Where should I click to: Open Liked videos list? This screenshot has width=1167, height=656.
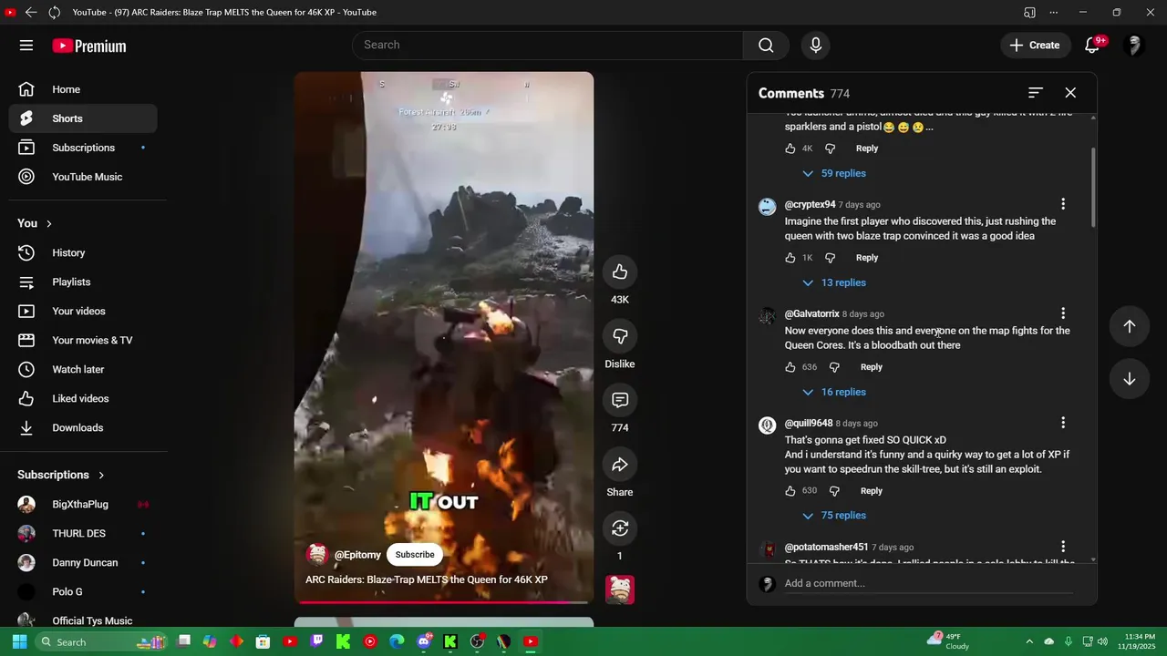(x=83, y=398)
